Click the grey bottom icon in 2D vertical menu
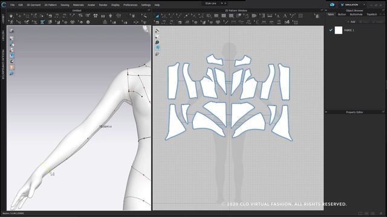 point(157,54)
